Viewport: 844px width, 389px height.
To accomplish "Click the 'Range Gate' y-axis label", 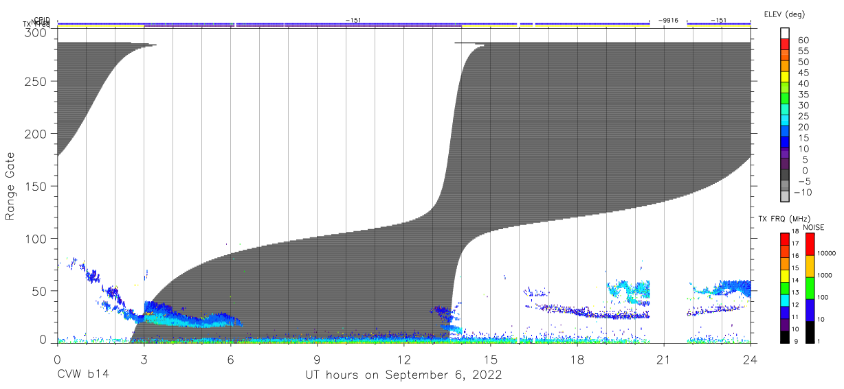I will (10, 185).
